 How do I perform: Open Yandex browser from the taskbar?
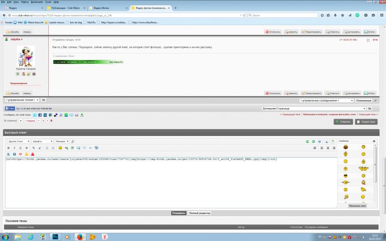[x=105, y=237]
